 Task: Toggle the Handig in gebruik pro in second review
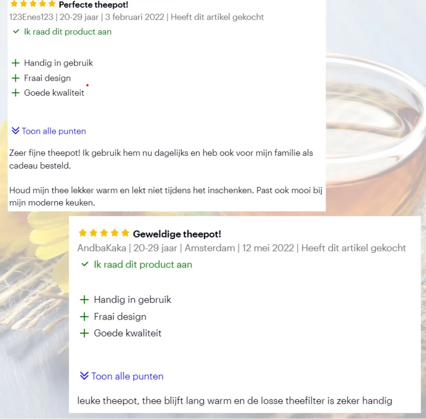(x=84, y=300)
